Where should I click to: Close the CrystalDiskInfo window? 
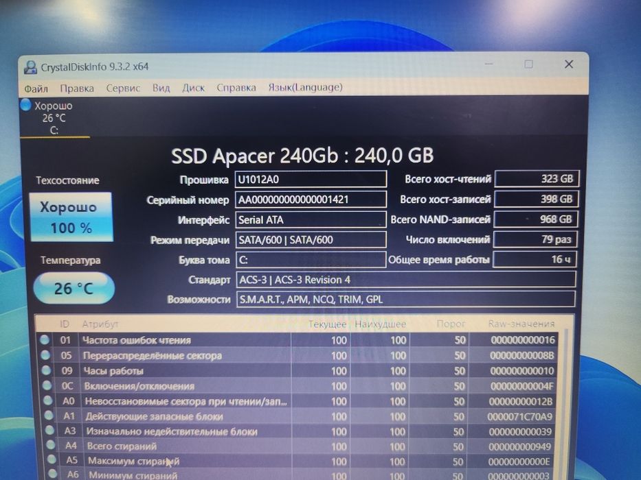pyautogui.click(x=569, y=64)
